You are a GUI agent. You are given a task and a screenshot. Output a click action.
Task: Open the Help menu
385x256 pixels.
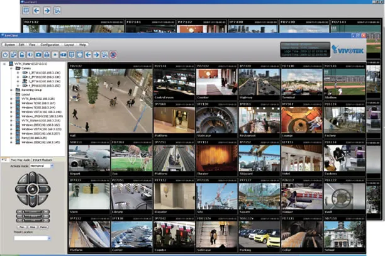pos(82,45)
